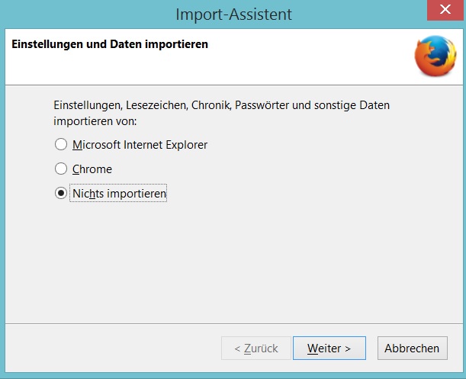
Task: Click empty grey area below the radio options
Action: point(233,262)
